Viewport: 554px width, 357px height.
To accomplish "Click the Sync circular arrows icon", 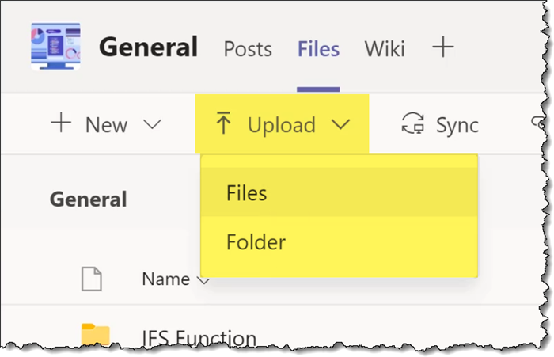I will click(x=412, y=124).
